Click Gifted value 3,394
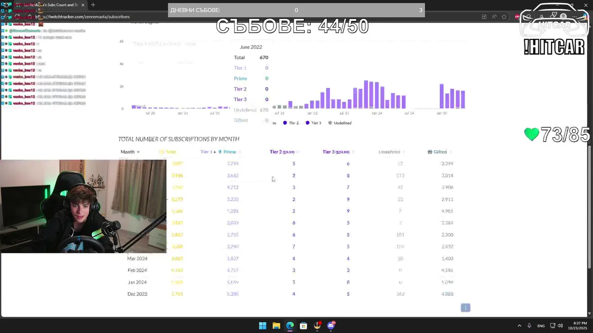 [447, 164]
